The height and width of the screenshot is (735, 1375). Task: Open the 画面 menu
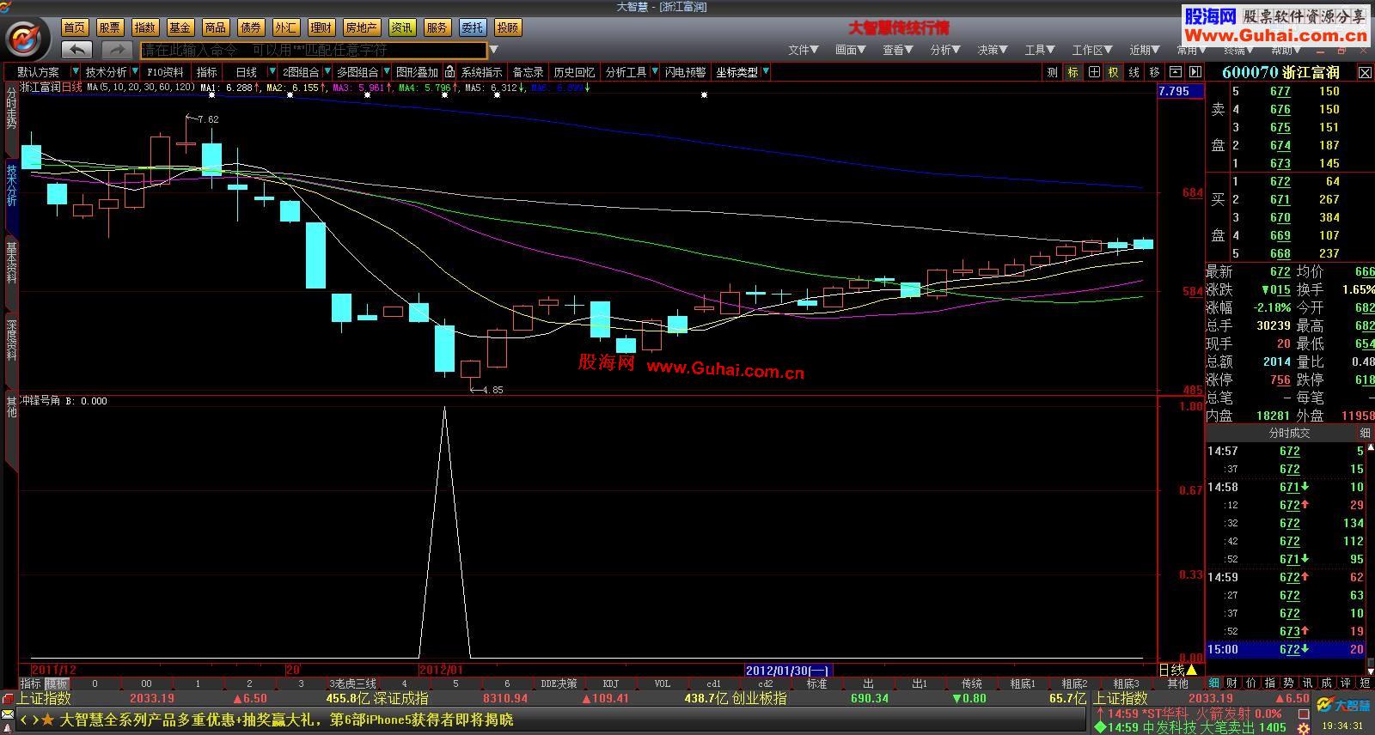coord(850,50)
